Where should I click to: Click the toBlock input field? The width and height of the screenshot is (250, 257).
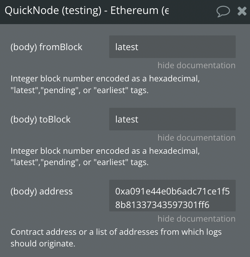click(x=172, y=119)
